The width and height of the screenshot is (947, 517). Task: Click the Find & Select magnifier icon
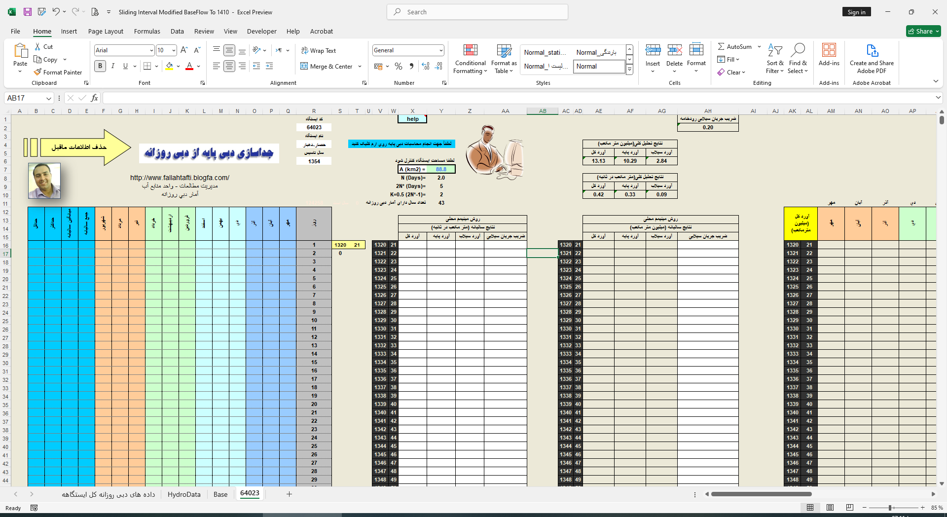click(798, 51)
